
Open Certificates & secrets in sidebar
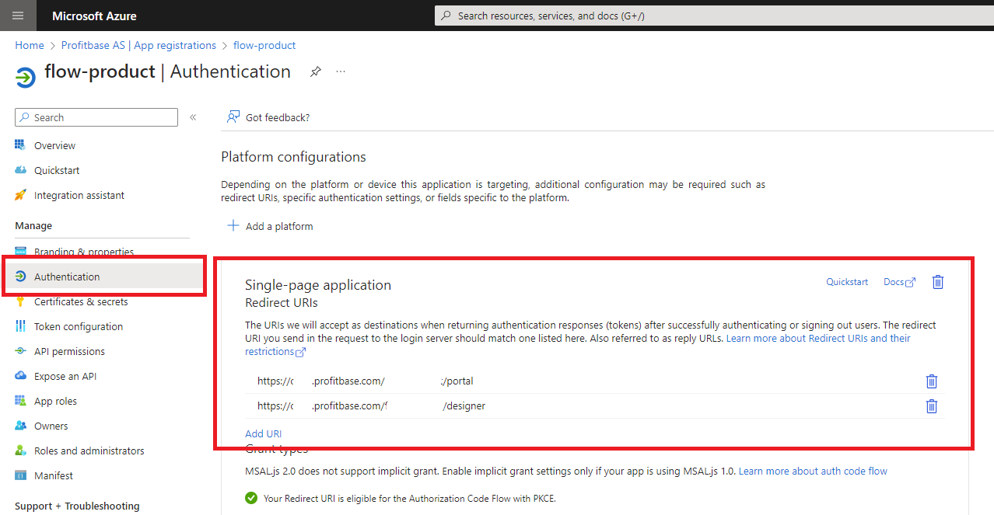pos(81,301)
